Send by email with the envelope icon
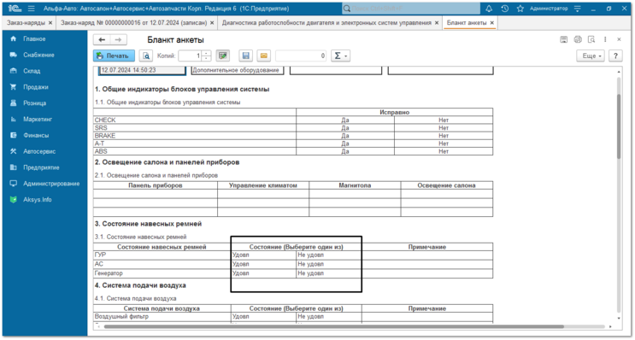The width and height of the screenshot is (635, 340). [263, 56]
